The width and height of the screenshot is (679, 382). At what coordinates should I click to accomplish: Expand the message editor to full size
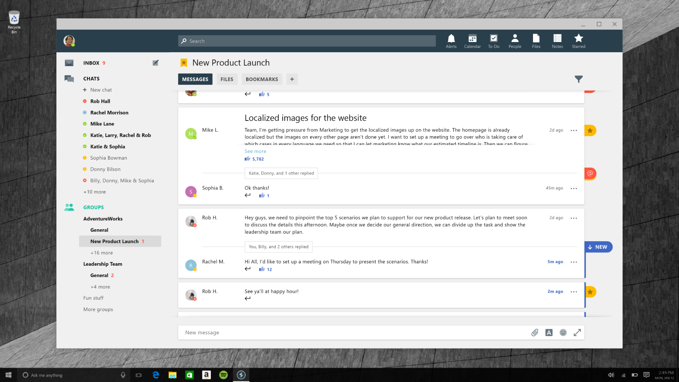coord(577,333)
